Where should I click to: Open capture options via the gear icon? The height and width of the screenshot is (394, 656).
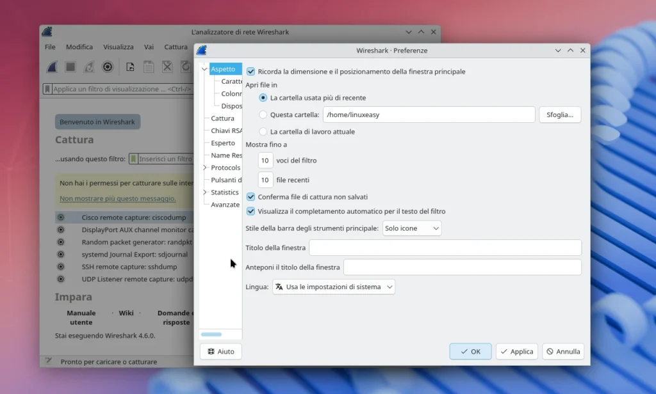108,67
